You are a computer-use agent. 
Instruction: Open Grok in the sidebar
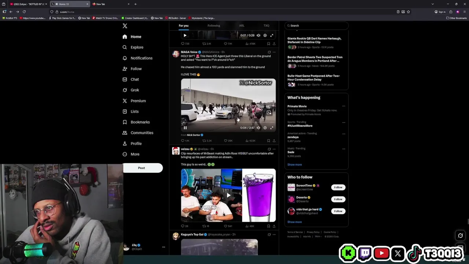pyautogui.click(x=131, y=90)
